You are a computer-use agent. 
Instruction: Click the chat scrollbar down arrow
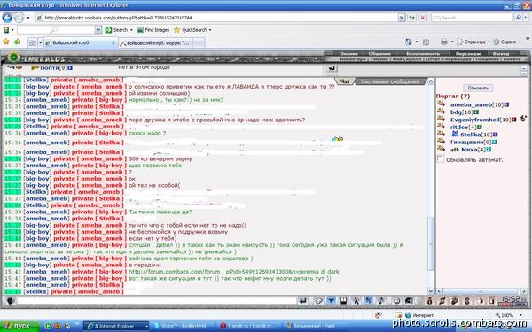[x=431, y=291]
